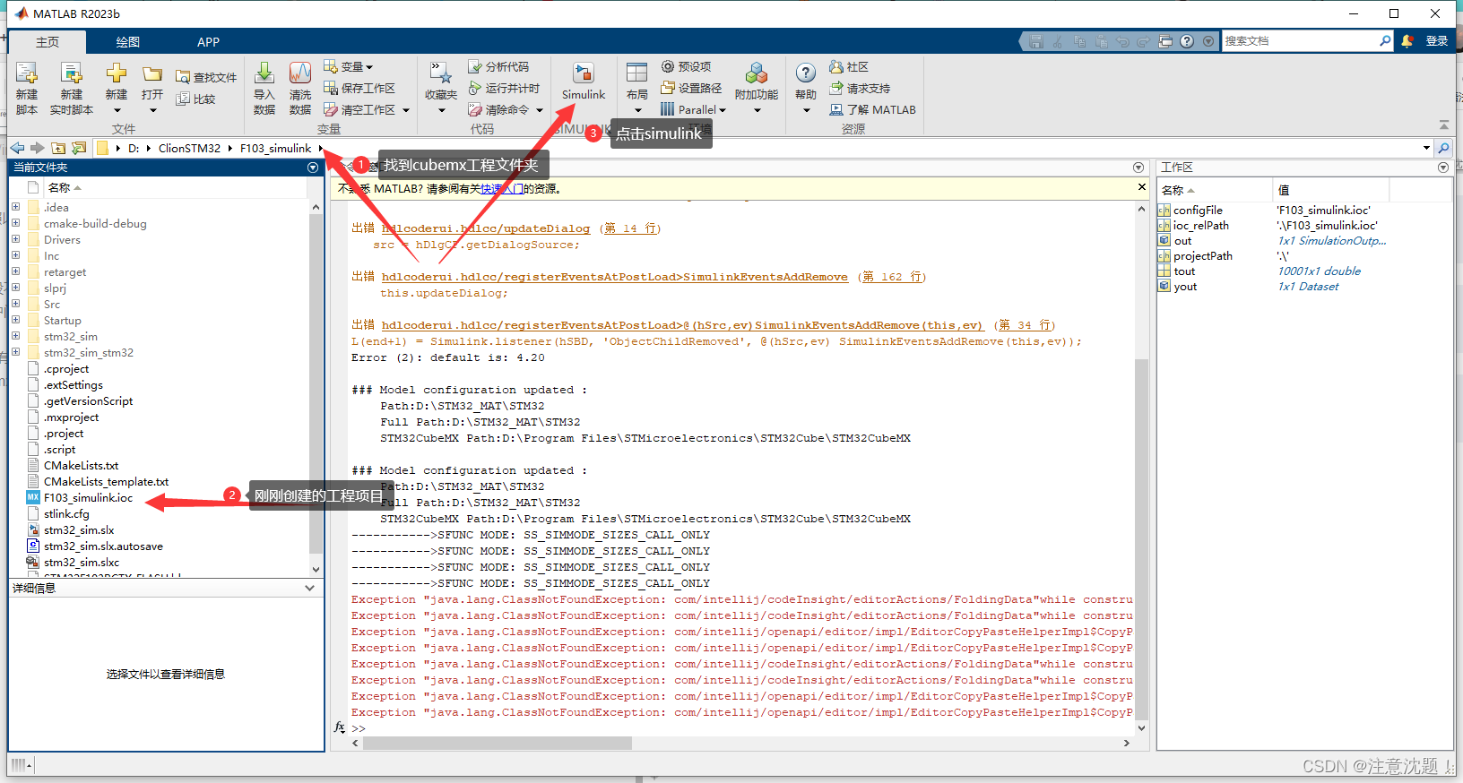Click 比较 (Compare) in the toolstrip
The image size is (1463, 783).
pos(196,99)
